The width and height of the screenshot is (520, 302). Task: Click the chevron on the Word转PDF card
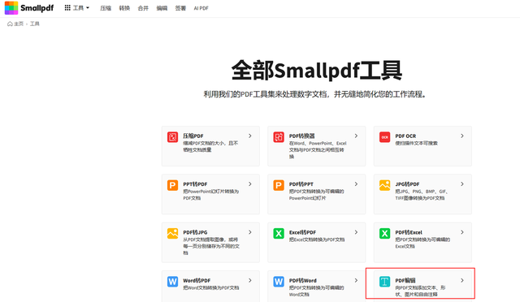[250, 280]
